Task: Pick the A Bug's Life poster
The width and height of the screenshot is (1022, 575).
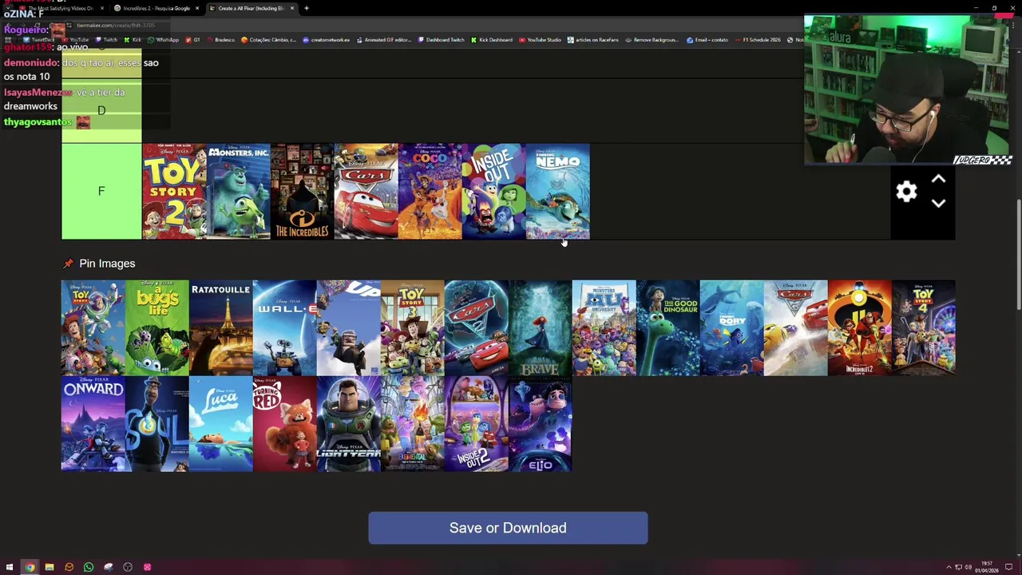Action: 157,327
